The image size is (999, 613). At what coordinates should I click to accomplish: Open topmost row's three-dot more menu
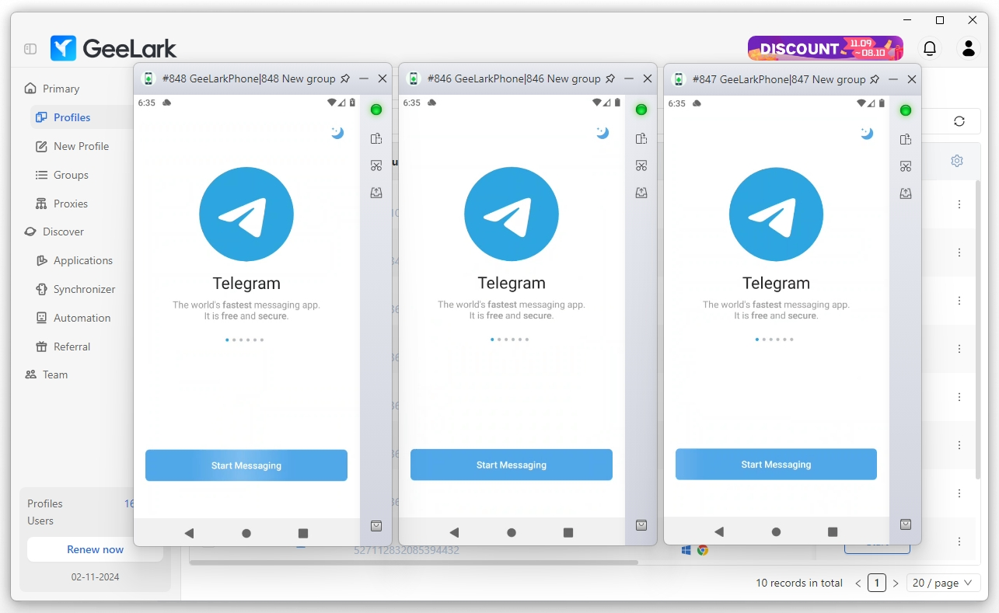point(959,204)
